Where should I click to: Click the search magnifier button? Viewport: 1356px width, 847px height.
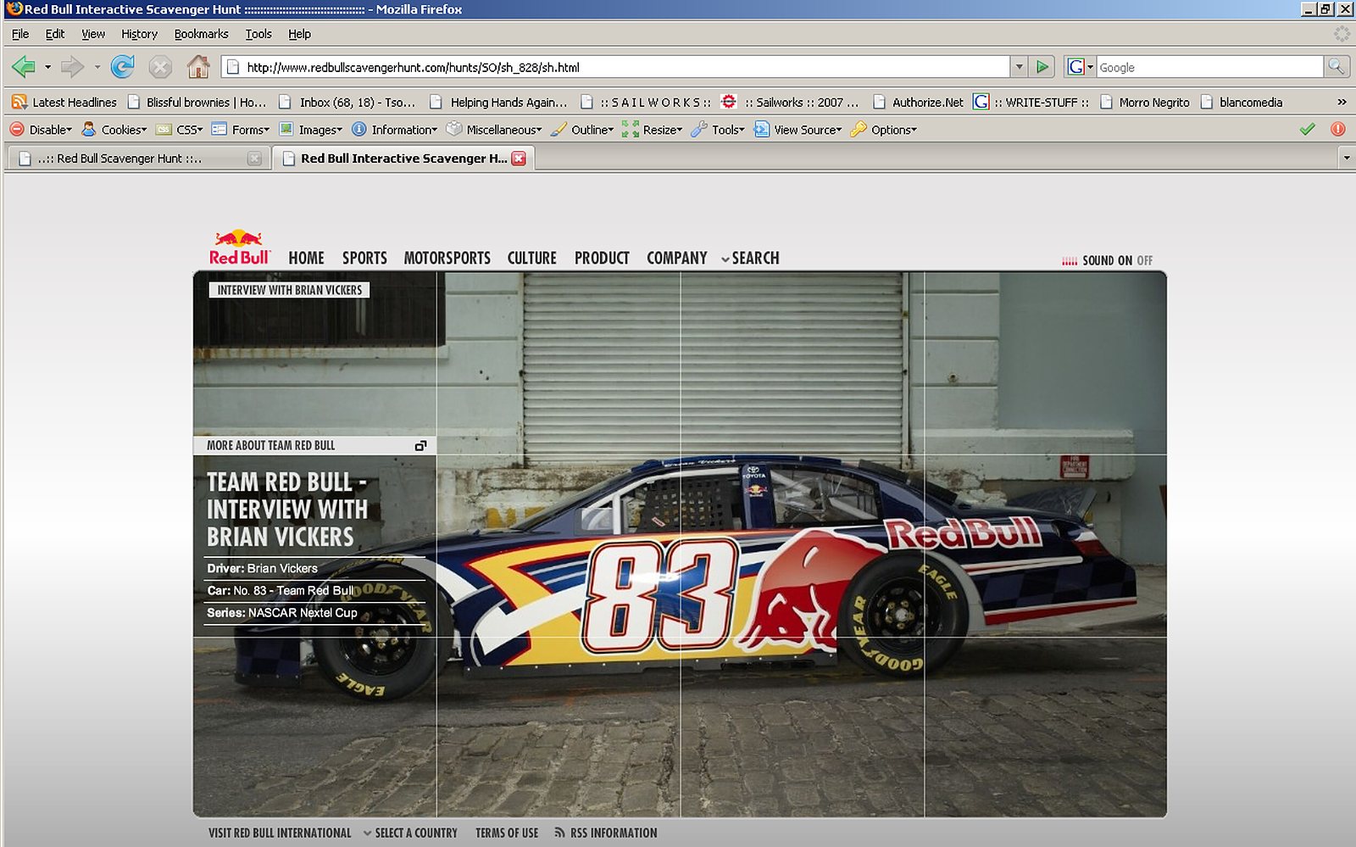[1336, 66]
